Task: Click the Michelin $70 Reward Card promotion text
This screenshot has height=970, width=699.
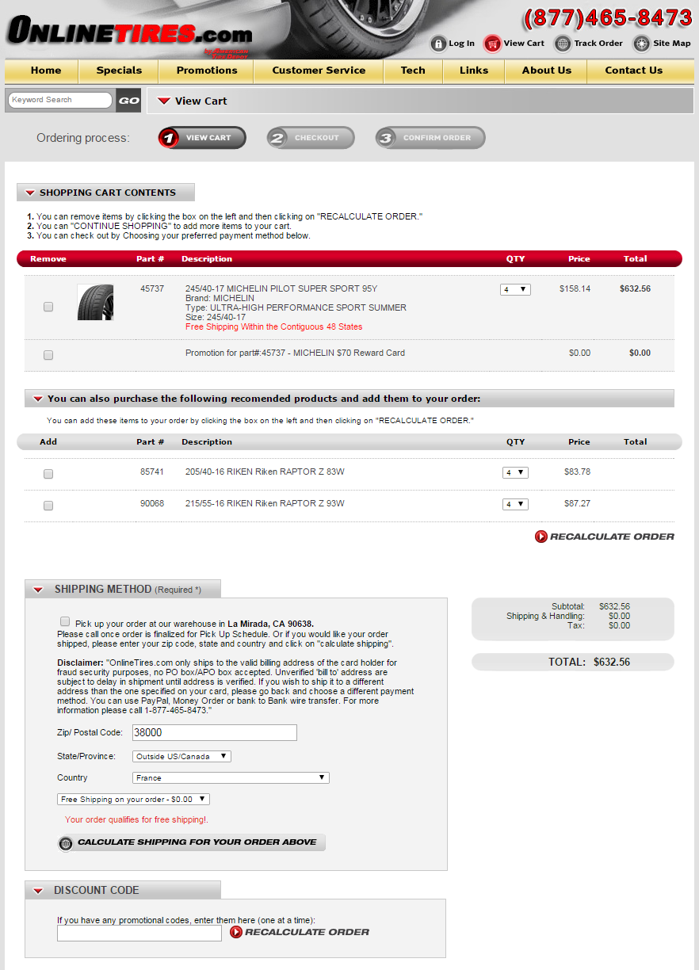Action: click(295, 353)
